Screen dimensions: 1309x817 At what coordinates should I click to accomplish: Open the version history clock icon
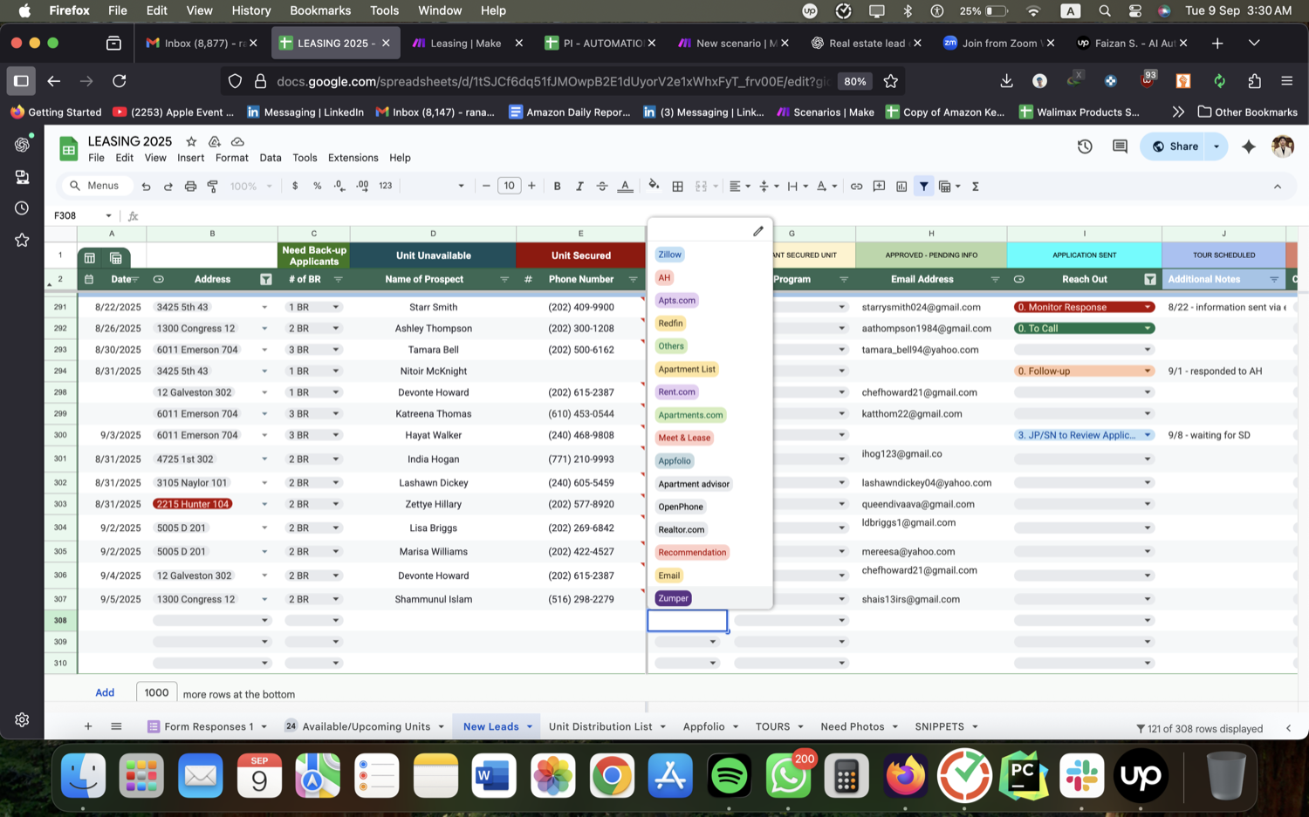1085,146
